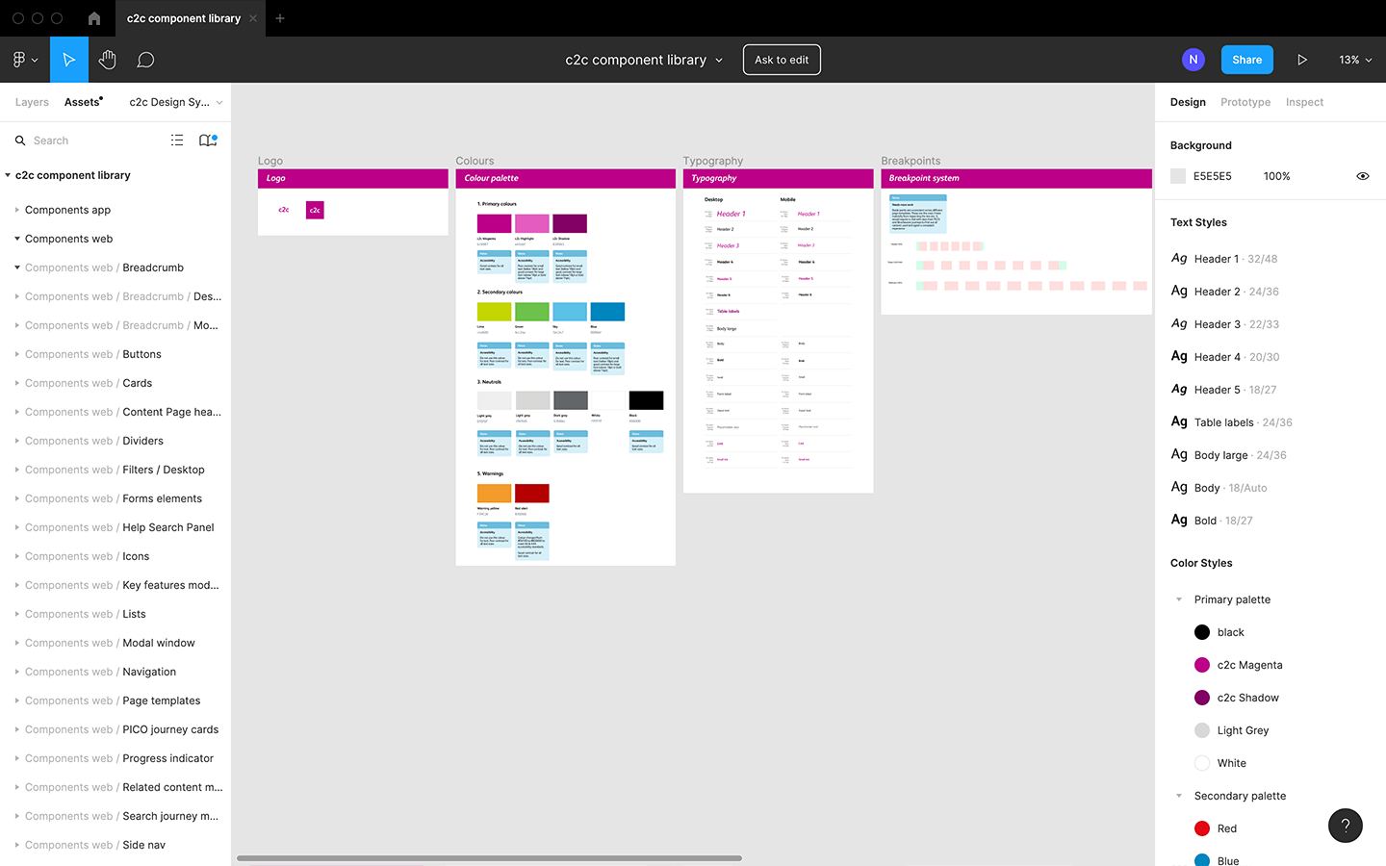Click the Header 5 text style icon

(1179, 390)
